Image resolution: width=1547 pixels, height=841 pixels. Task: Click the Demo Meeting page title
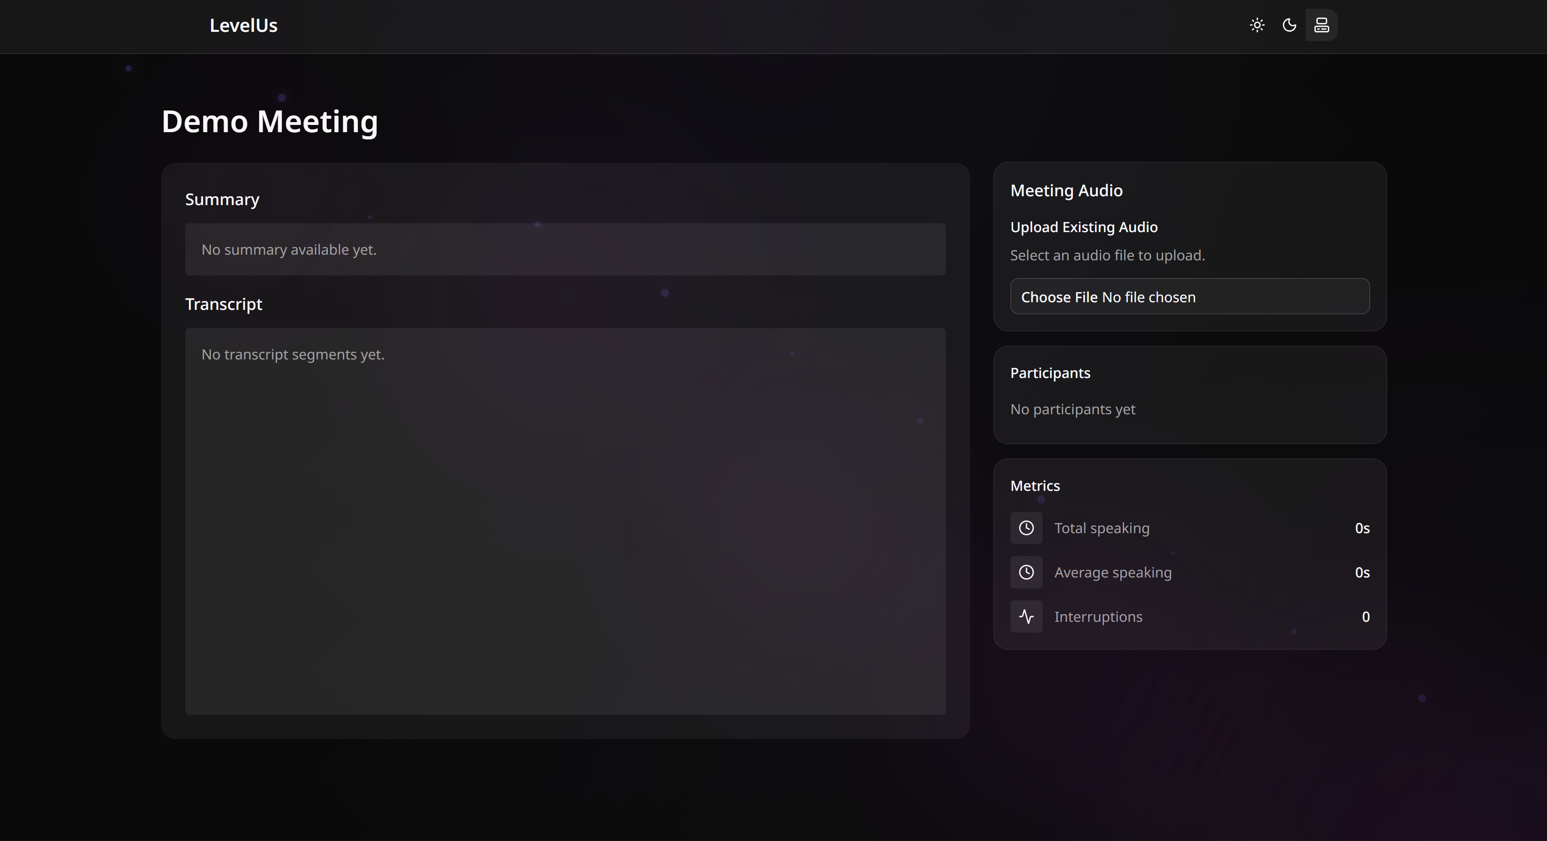(270, 122)
